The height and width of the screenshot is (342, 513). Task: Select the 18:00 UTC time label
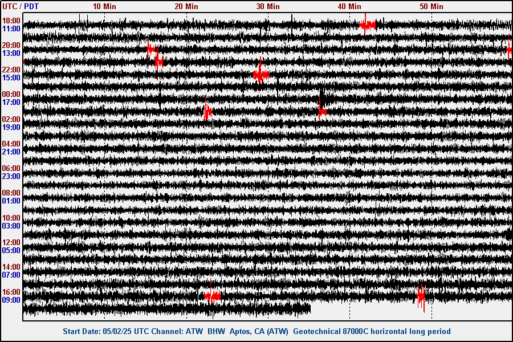click(x=11, y=21)
